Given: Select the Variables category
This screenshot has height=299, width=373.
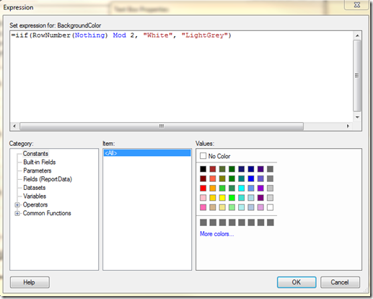Looking at the screenshot, I should click(x=35, y=196).
